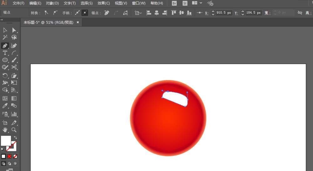Open the 编辑(E) menu

pos(35,3)
